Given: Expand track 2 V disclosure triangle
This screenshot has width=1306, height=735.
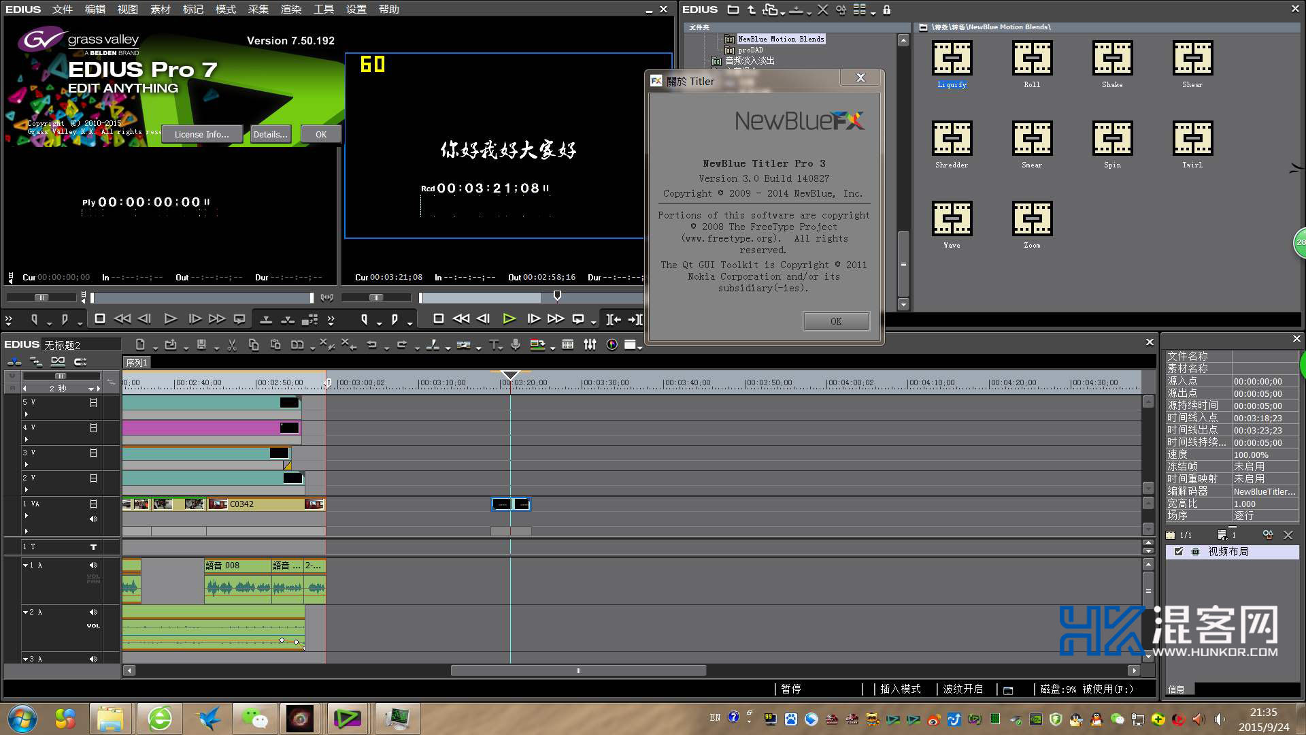Looking at the screenshot, I should pyautogui.click(x=27, y=489).
